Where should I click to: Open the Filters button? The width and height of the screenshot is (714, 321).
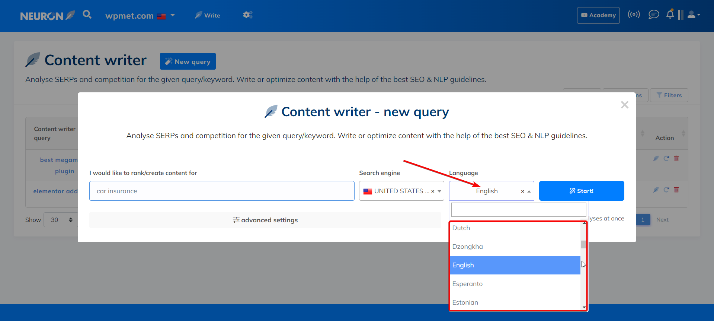[x=669, y=95]
